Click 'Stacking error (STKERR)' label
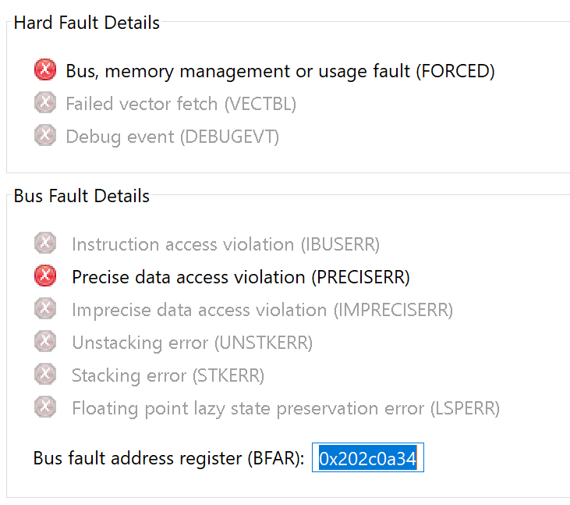 tap(168, 376)
